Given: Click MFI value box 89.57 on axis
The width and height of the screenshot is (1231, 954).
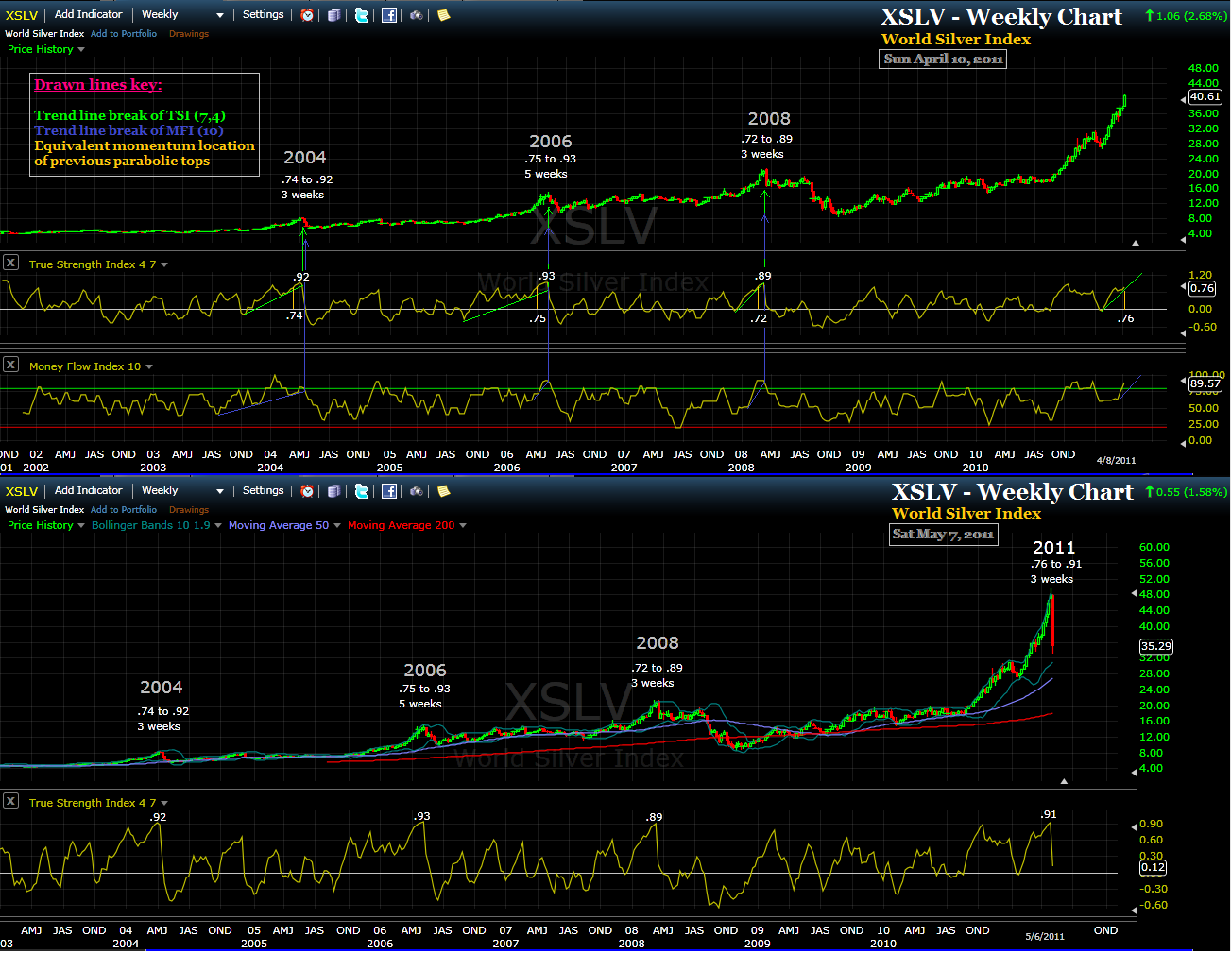Looking at the screenshot, I should pos(1205,383).
